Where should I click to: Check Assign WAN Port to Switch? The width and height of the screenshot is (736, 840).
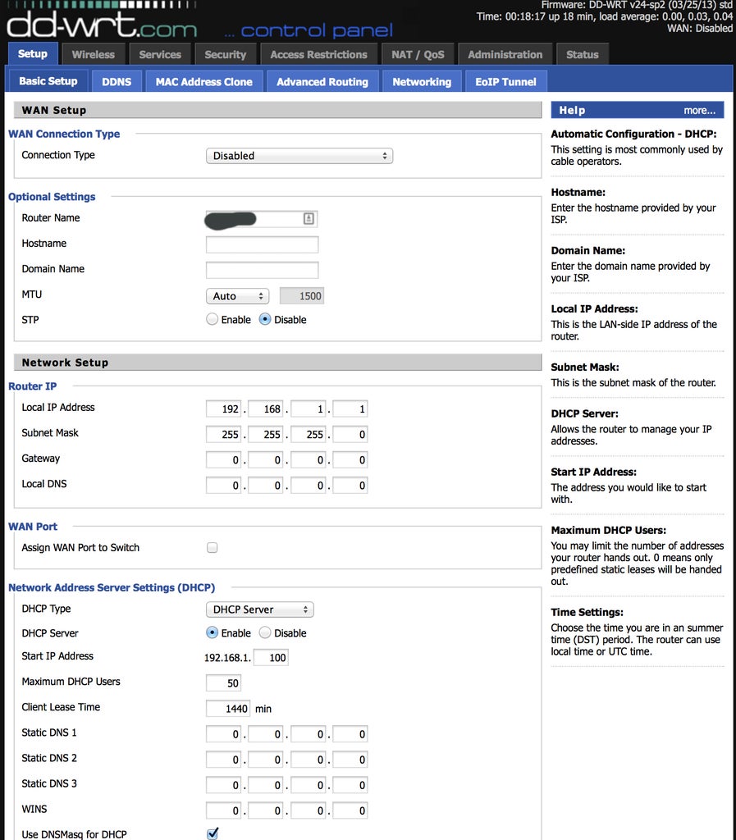pyautogui.click(x=212, y=546)
